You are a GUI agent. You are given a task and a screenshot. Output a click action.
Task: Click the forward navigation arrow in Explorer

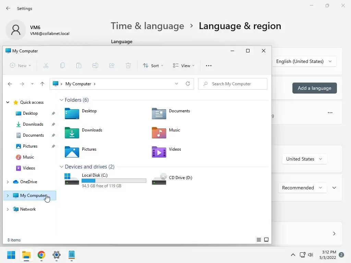tap(22, 84)
